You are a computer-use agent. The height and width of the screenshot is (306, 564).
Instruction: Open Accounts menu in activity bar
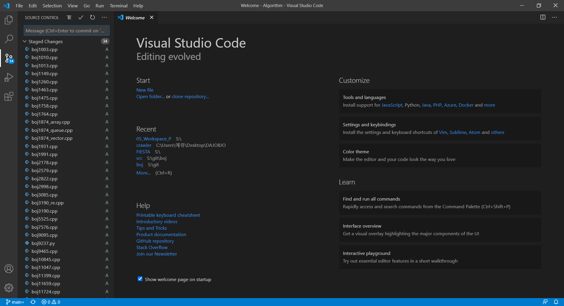pos(9,269)
